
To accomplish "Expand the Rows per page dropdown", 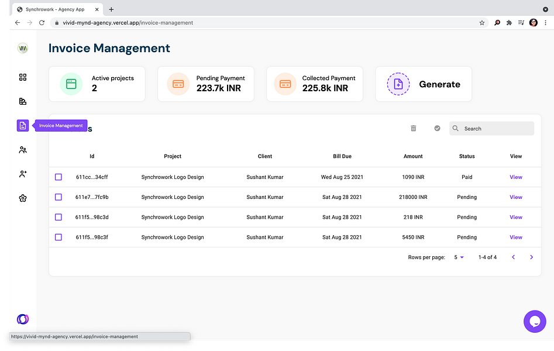I will pyautogui.click(x=459, y=257).
